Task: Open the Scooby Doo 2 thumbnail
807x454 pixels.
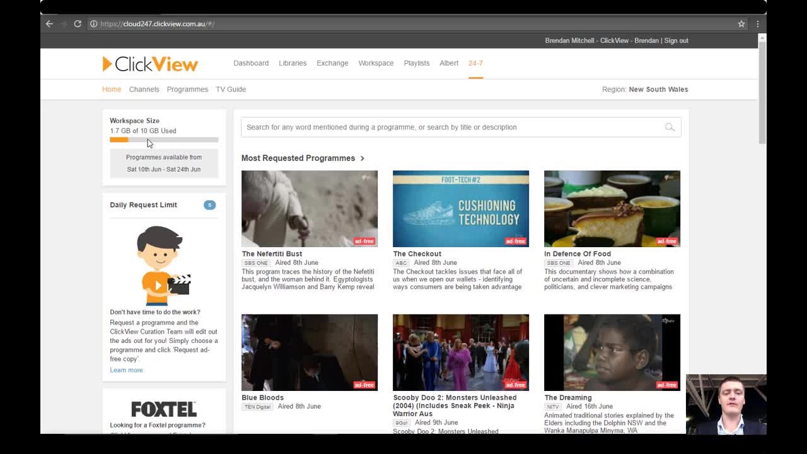Action: tap(461, 352)
